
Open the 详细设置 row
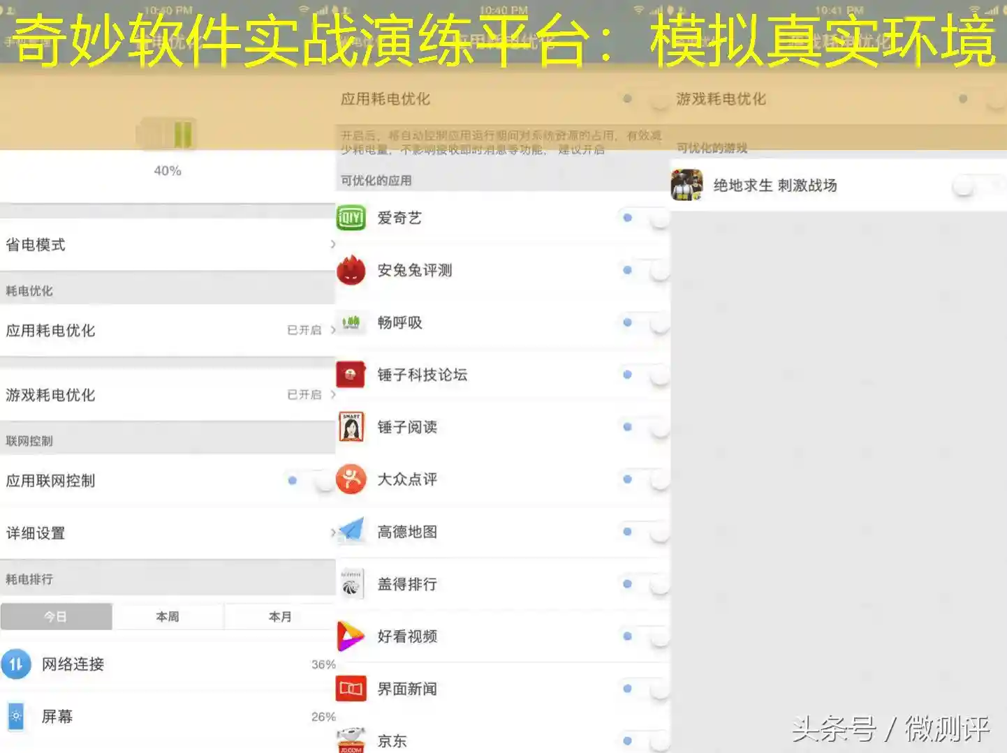(168, 533)
